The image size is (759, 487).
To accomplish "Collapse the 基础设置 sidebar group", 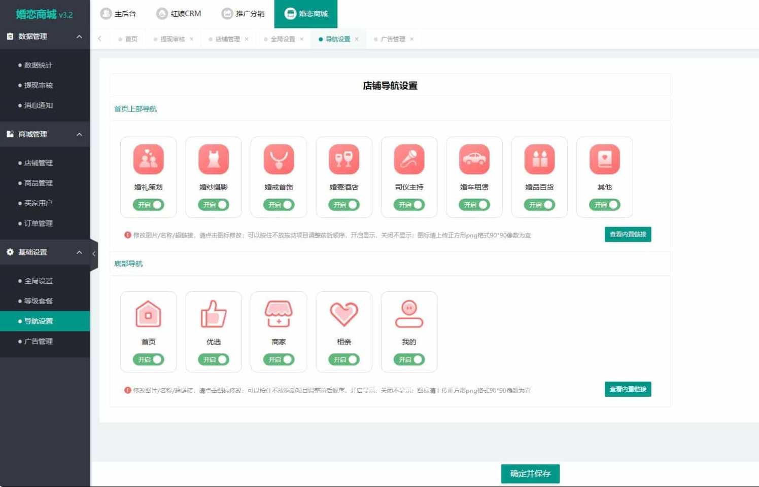I will [x=79, y=252].
